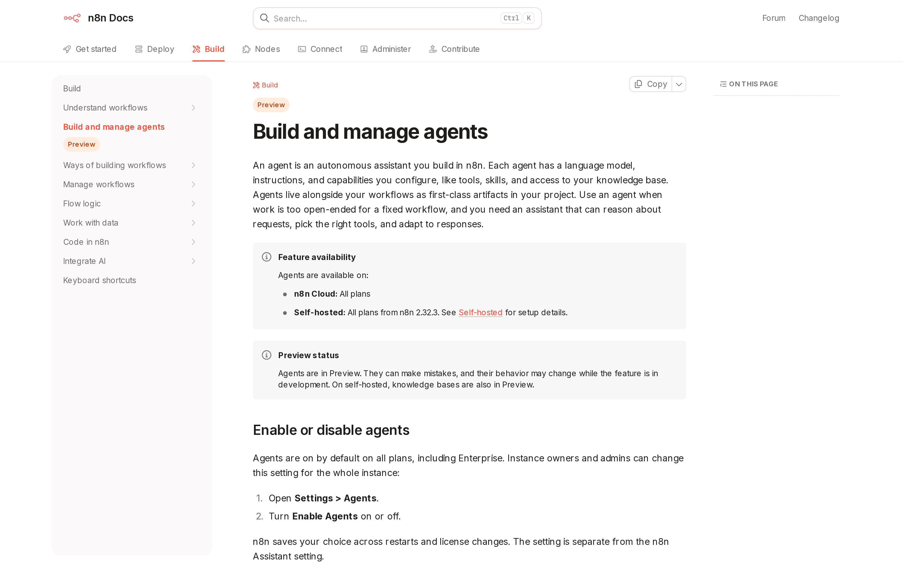Click the n8n Docs title
Viewport: 903px width, 564px height.
point(110,18)
